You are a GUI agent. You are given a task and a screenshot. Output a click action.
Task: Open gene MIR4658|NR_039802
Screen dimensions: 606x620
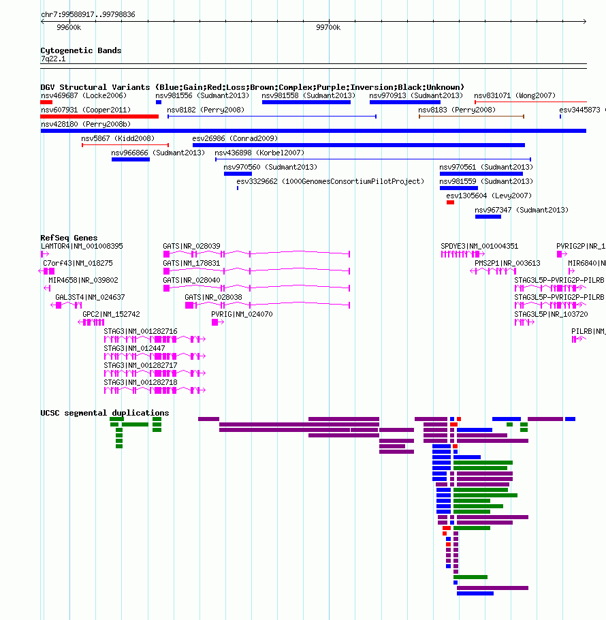point(83,280)
